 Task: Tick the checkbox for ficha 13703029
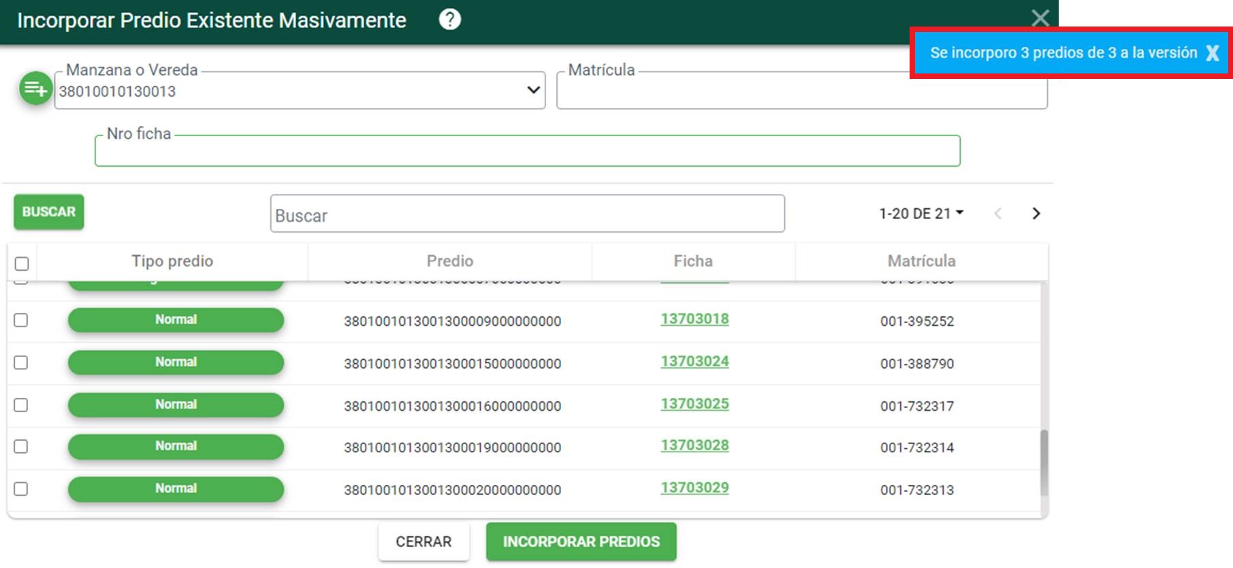point(21,489)
